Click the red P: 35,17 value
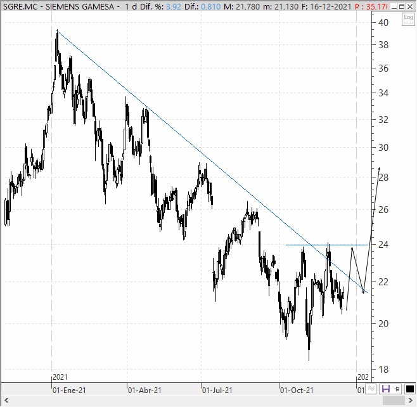 pyautogui.click(x=371, y=6)
